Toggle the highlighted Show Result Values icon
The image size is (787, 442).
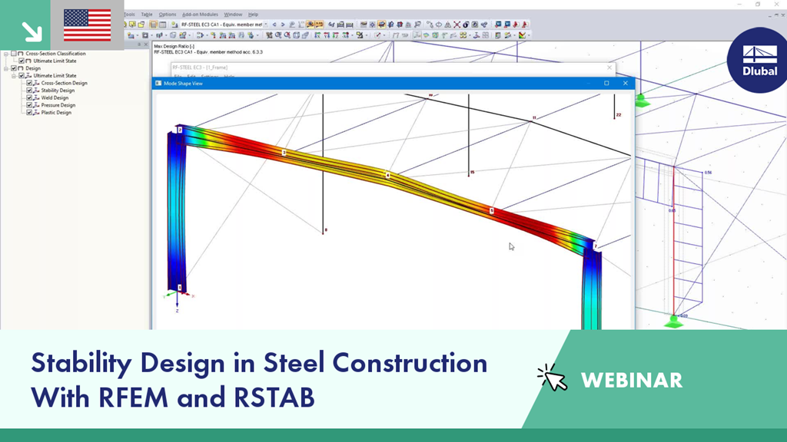pos(319,25)
